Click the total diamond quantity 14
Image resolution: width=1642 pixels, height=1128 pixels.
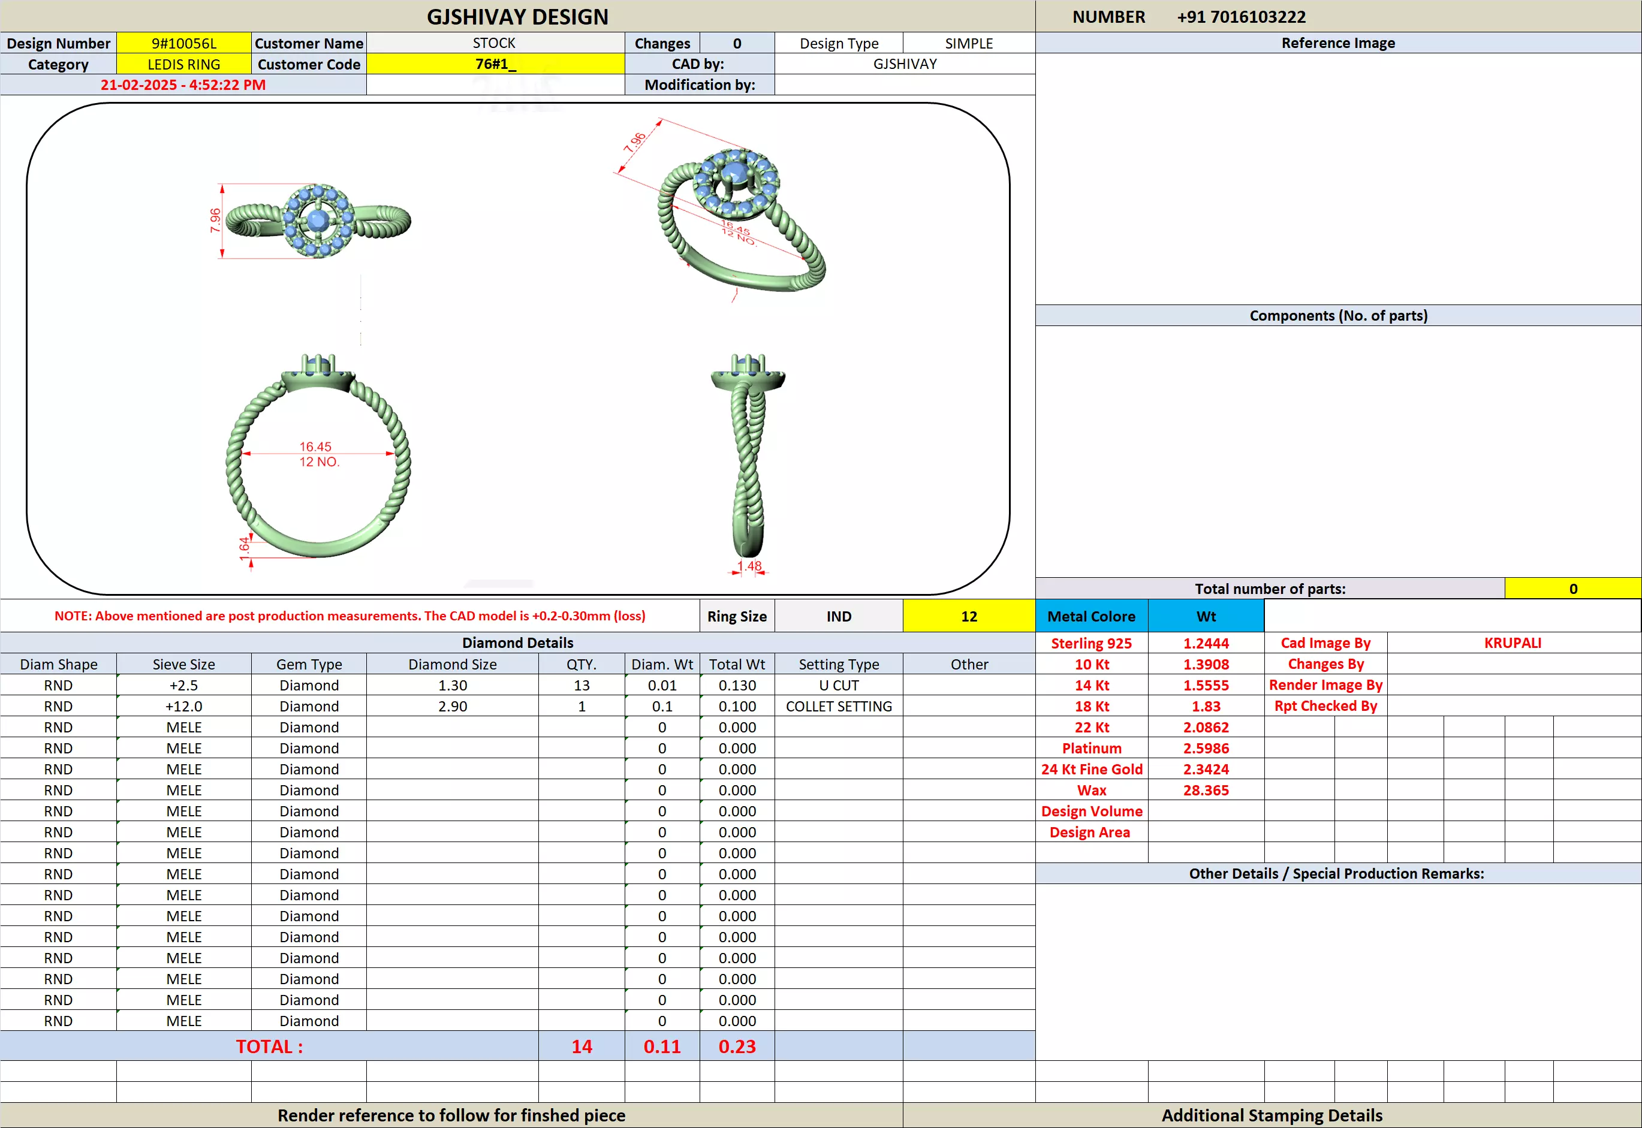coord(581,1046)
